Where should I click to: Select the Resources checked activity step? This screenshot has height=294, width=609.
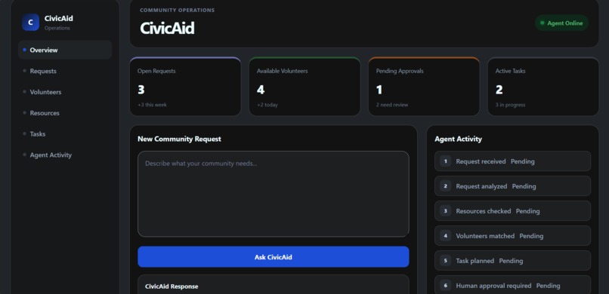pos(512,211)
